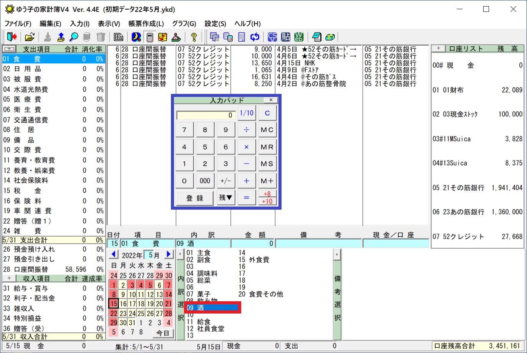Viewport: 527px width, 353px height.
Task: Click the yellow map-like toolbar icon
Action: pyautogui.click(x=162, y=37)
